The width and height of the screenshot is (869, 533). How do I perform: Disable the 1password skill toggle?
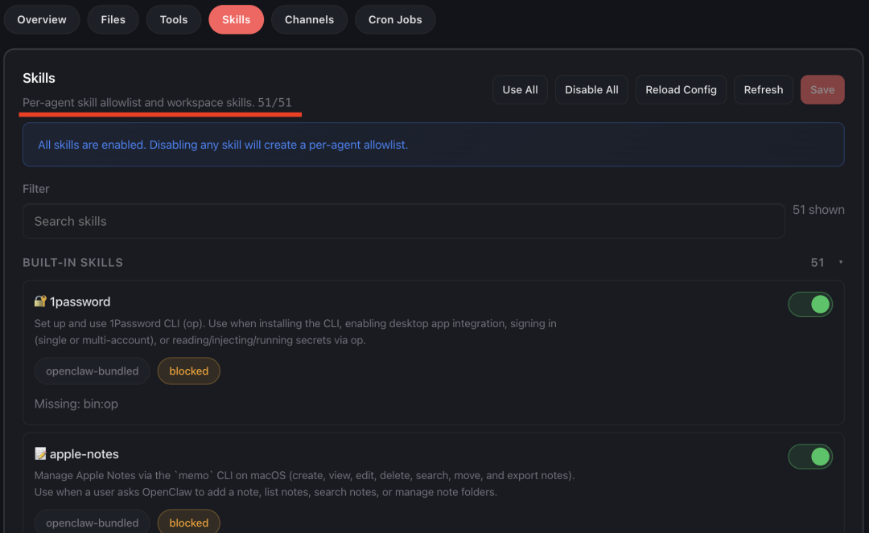click(809, 304)
